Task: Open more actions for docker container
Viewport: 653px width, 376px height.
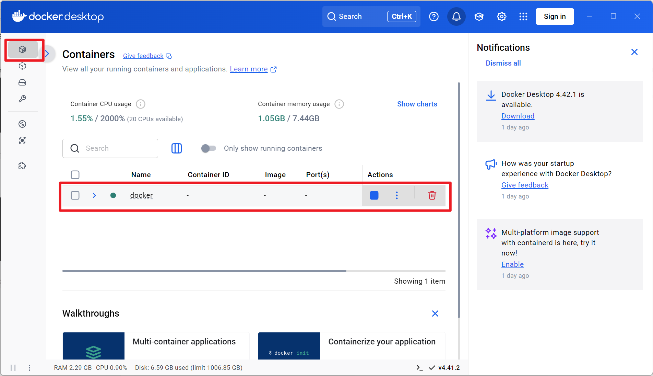Action: (397, 195)
